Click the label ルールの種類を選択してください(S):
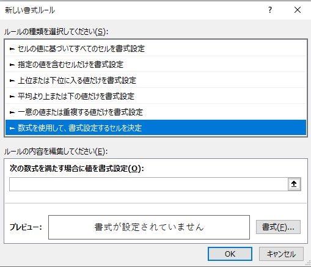The height and width of the screenshot is (267, 311). [56, 32]
